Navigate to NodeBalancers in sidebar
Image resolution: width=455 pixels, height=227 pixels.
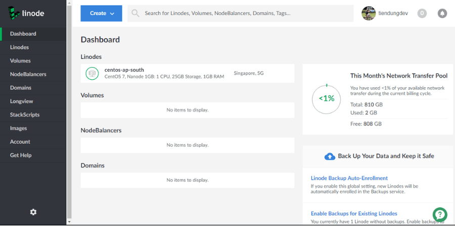(x=33, y=74)
